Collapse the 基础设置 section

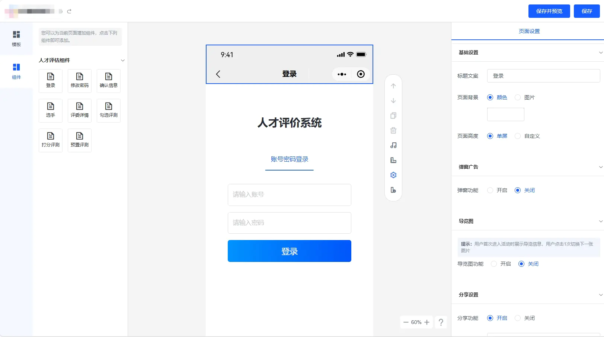600,53
